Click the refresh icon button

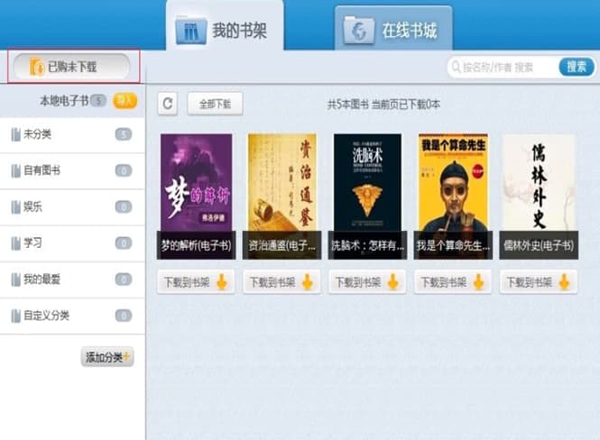[168, 104]
